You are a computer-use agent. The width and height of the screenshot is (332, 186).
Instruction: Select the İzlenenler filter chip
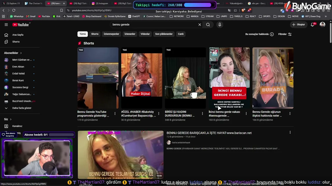[x=130, y=34]
